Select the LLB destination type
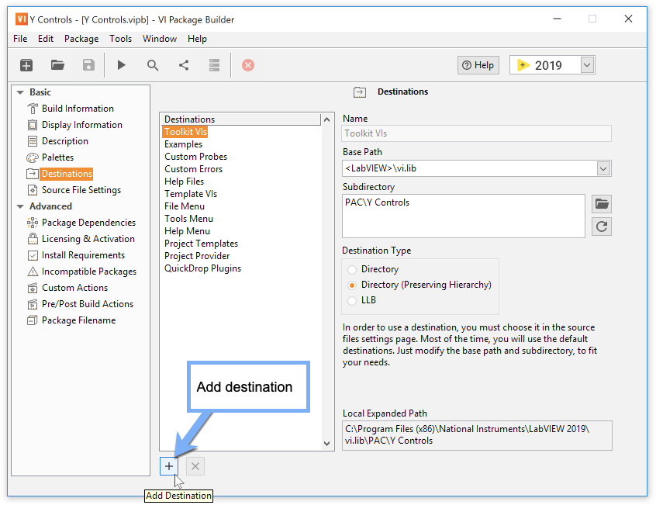 click(352, 301)
